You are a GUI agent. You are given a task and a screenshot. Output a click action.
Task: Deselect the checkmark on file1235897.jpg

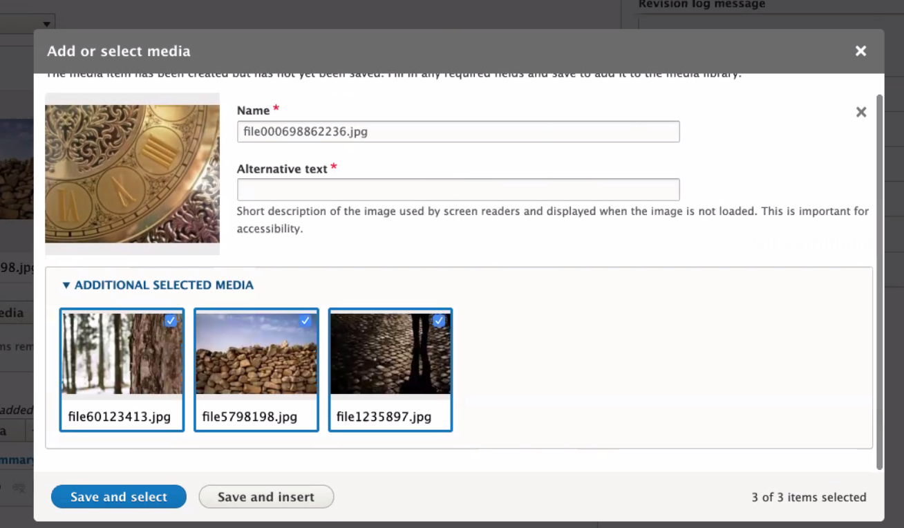[440, 321]
